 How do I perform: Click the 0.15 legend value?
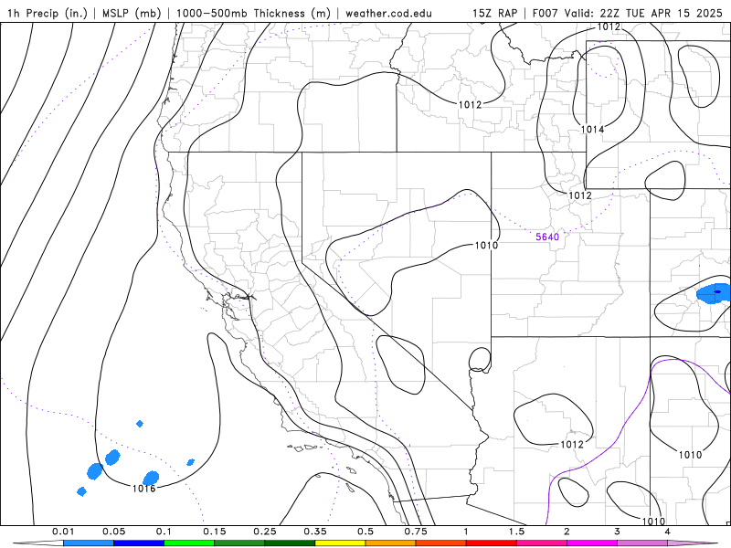coord(215,532)
